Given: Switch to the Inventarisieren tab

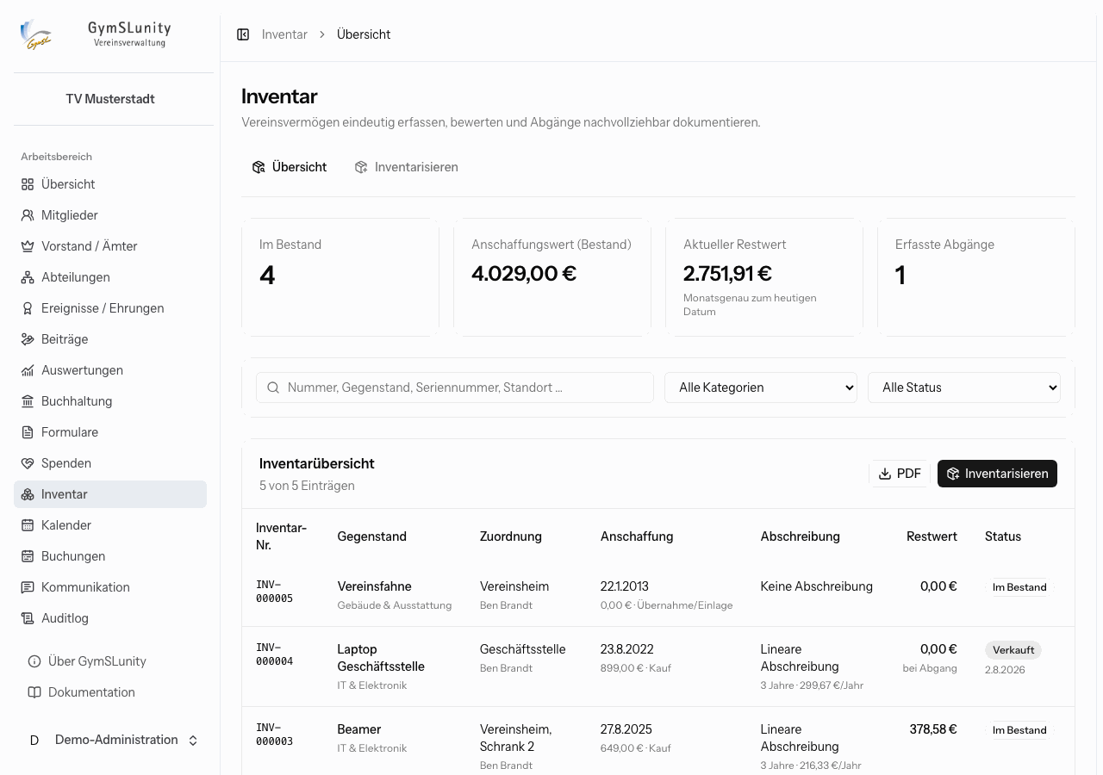Looking at the screenshot, I should click(407, 167).
